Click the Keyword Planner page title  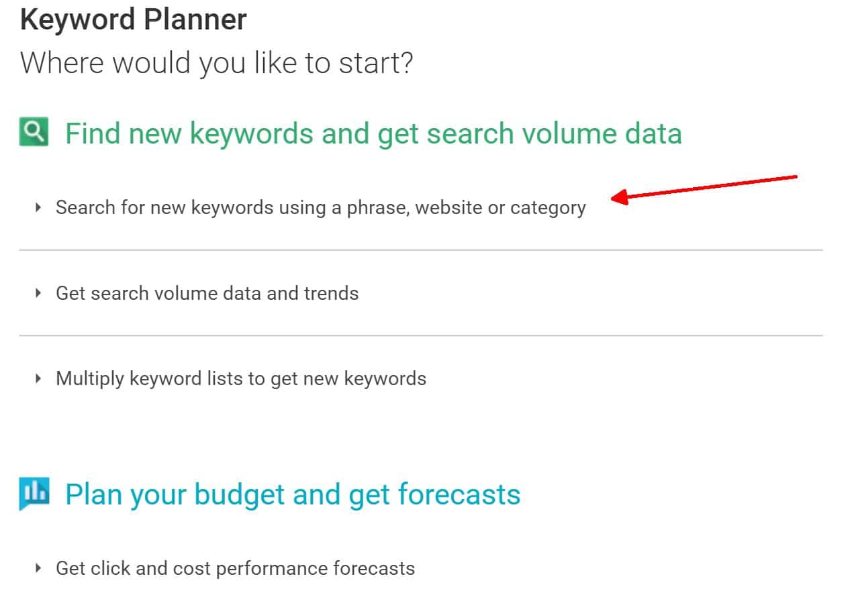click(x=133, y=20)
